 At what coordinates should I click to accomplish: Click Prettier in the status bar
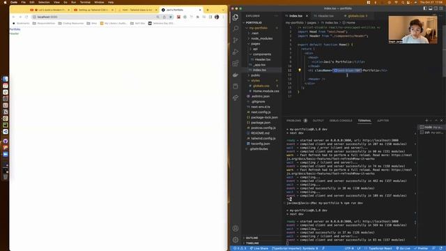tap(421, 248)
